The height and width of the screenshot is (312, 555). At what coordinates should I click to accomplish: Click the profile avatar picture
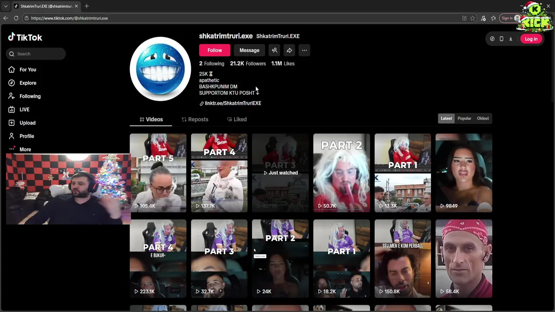coord(160,69)
